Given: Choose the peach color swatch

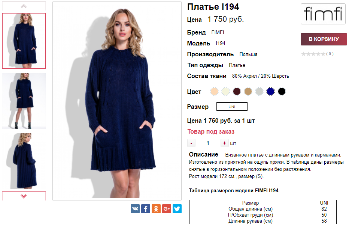Looking at the screenshot, I should coord(214,91).
